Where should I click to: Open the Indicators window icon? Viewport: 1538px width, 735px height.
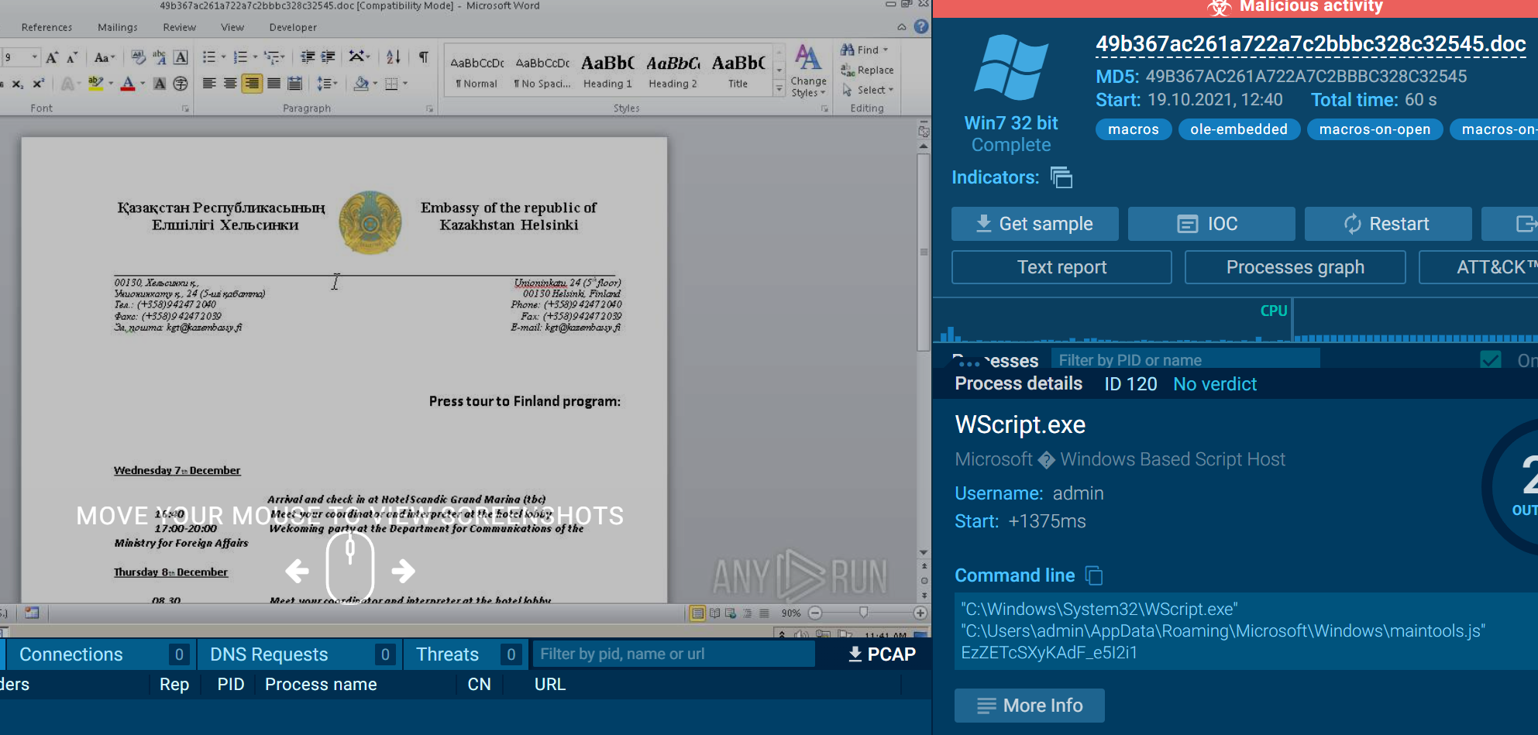[x=1061, y=177]
